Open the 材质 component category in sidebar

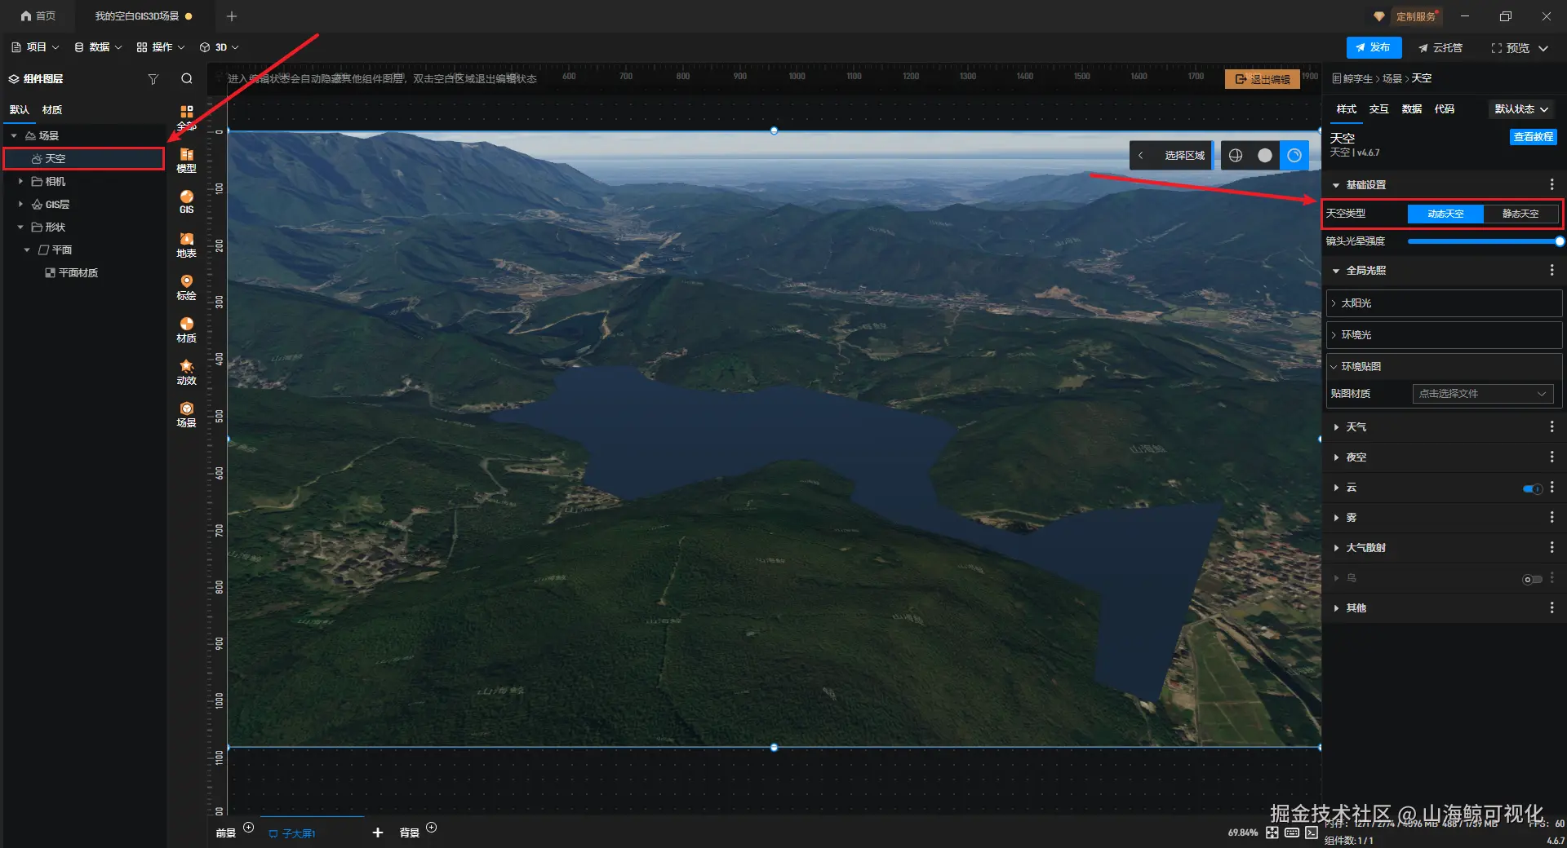click(x=187, y=329)
